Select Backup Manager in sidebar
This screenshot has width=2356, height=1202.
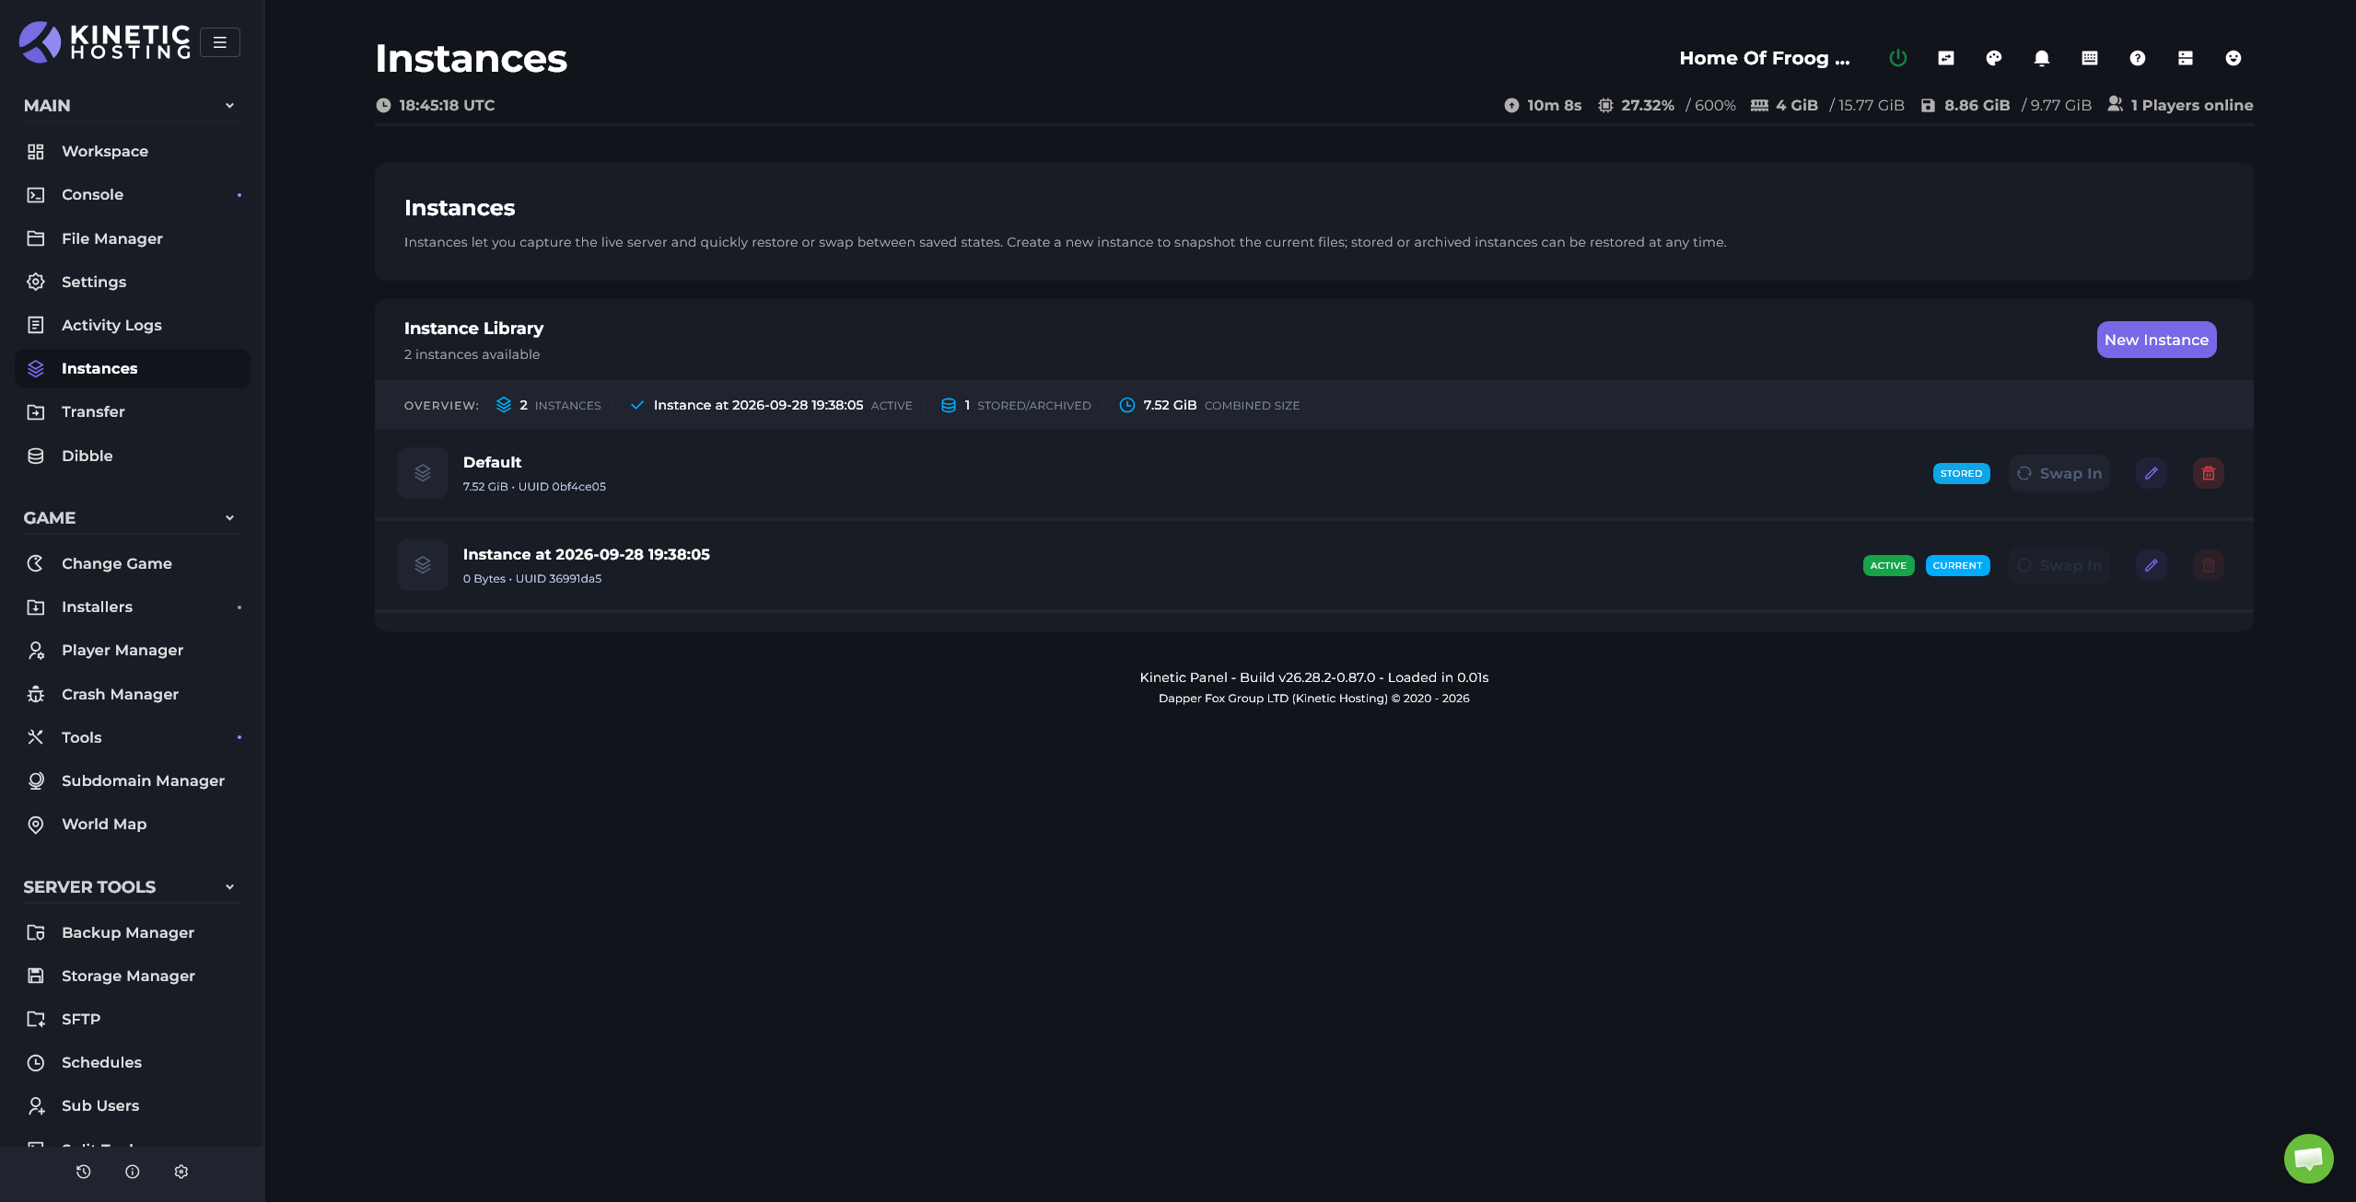[133, 932]
